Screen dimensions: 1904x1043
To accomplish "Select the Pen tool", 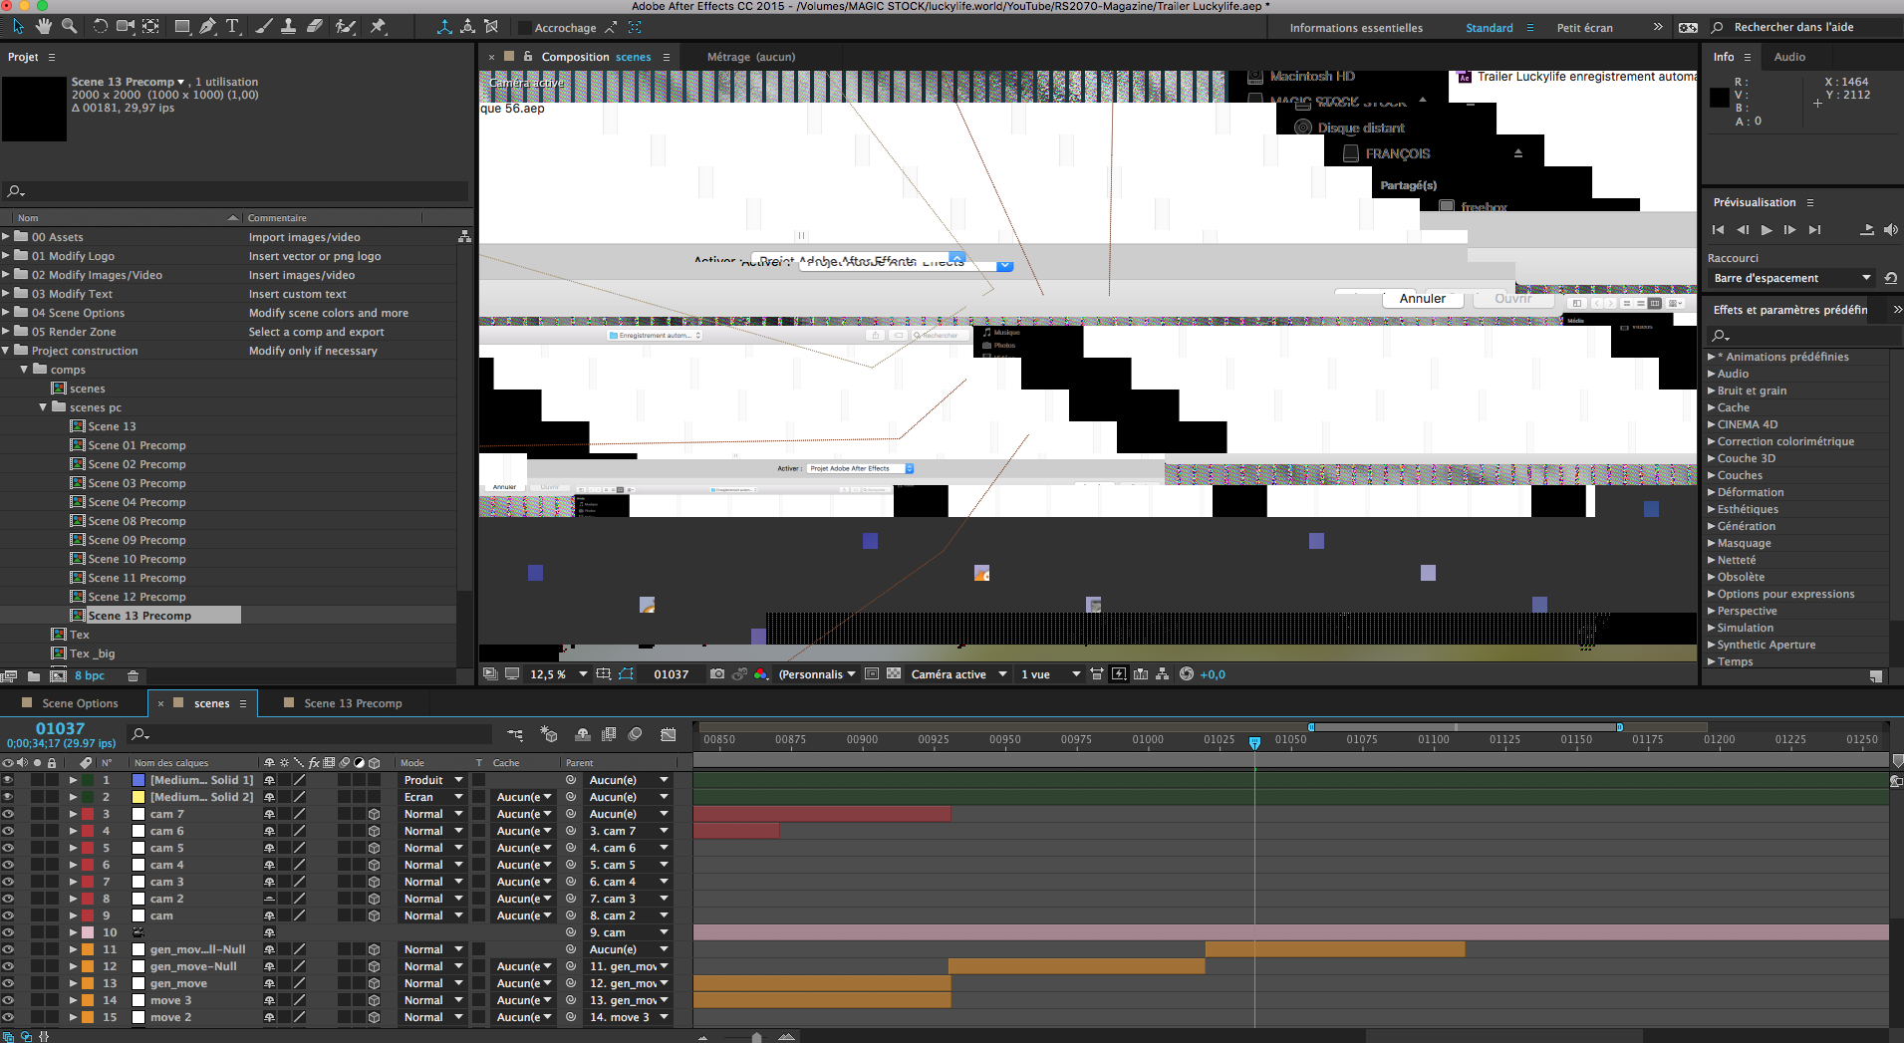I will (207, 26).
